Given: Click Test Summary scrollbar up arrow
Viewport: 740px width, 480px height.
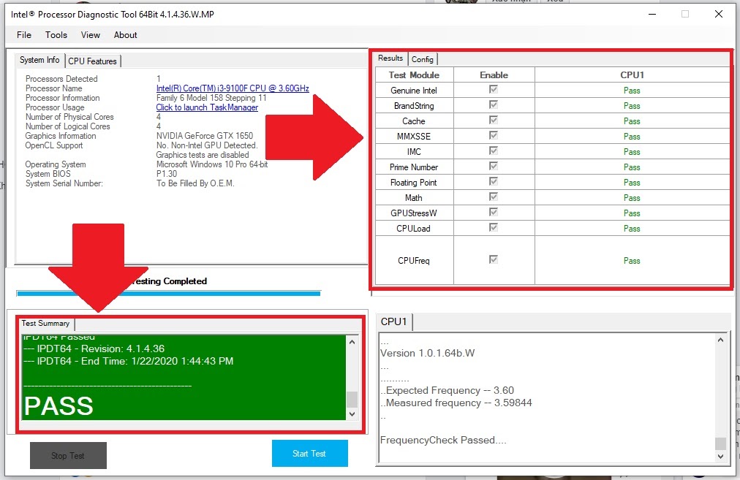Looking at the screenshot, I should pyautogui.click(x=352, y=342).
